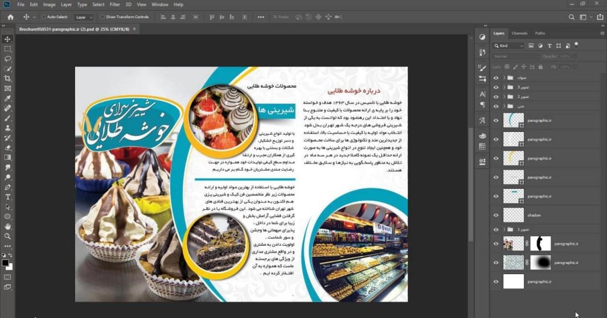This screenshot has width=607, height=318.
Task: Select the Pen tool
Action: click(x=7, y=187)
